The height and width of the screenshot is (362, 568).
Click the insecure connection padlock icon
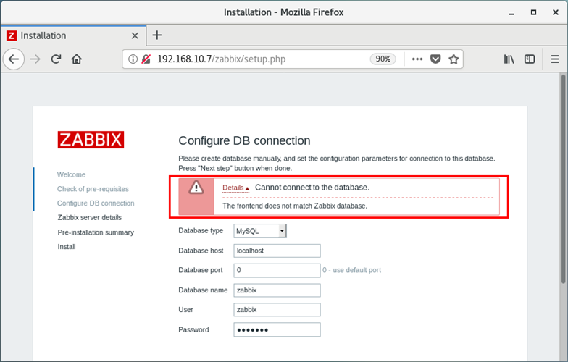pyautogui.click(x=146, y=59)
